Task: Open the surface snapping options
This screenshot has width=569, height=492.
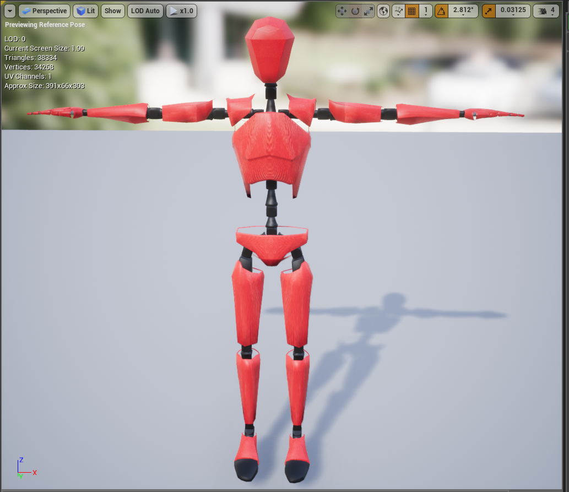Action: click(x=398, y=11)
